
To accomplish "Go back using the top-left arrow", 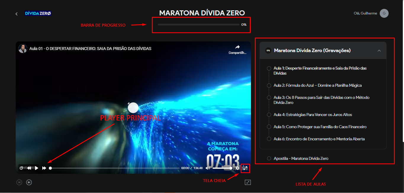I will [17, 14].
